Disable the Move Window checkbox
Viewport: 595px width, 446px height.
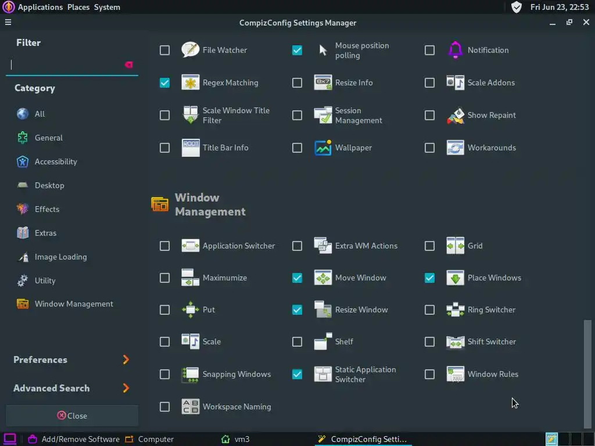[297, 278]
